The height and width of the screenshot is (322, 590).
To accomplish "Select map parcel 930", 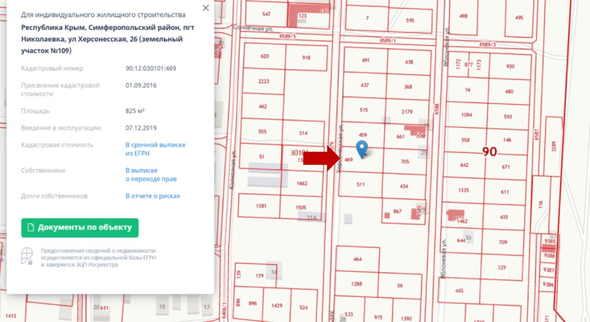I will [510, 66].
